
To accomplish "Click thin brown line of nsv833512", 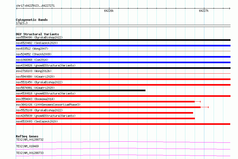I will click(123, 51).
